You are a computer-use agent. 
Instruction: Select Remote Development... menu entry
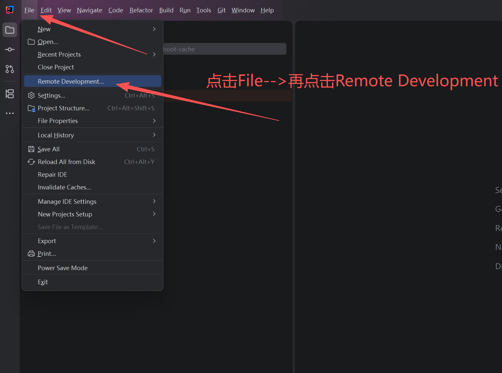point(93,81)
